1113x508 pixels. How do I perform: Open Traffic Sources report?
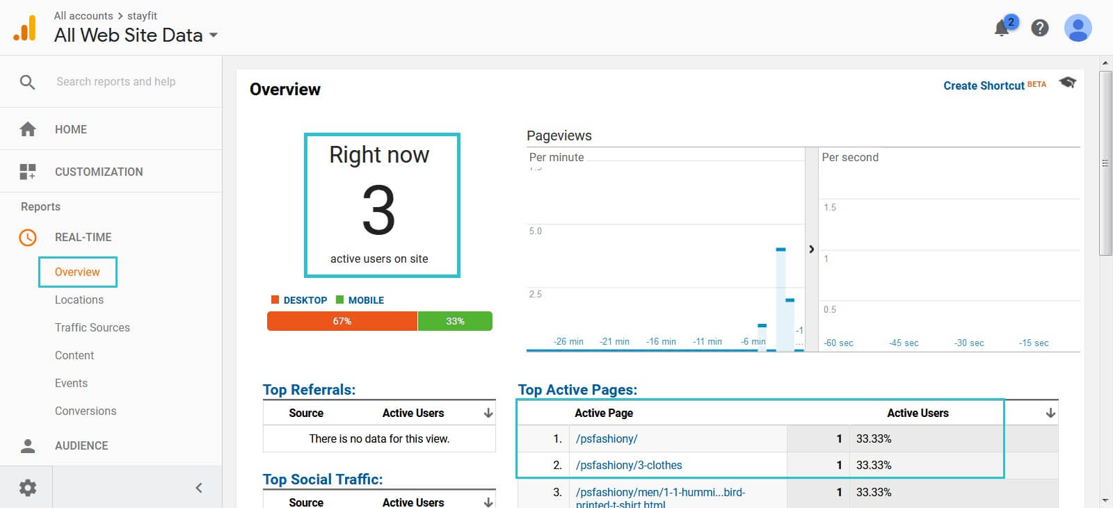tap(93, 327)
